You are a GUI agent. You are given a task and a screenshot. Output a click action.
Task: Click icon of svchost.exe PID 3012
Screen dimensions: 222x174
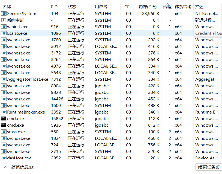pyautogui.click(x=4, y=47)
